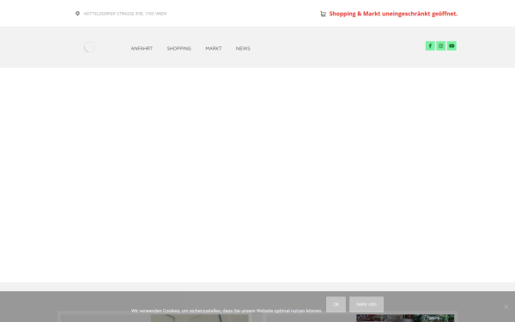Accept cookies with the Ok button
The height and width of the screenshot is (322, 515).
(x=336, y=304)
